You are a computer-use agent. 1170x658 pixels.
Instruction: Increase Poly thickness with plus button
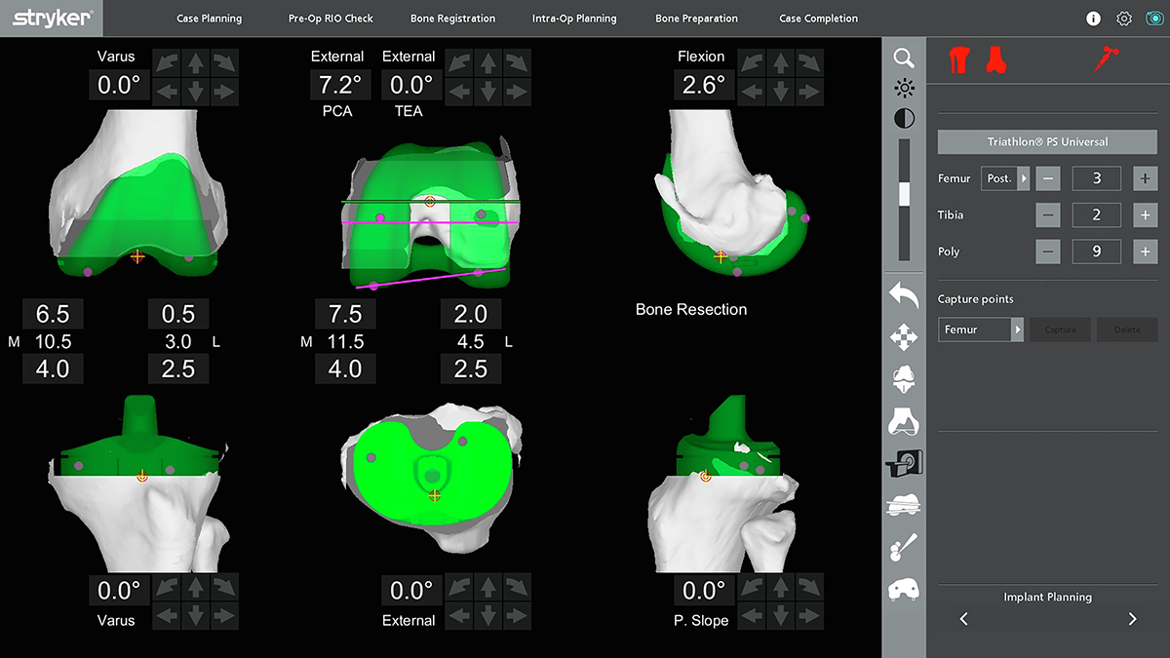point(1145,252)
